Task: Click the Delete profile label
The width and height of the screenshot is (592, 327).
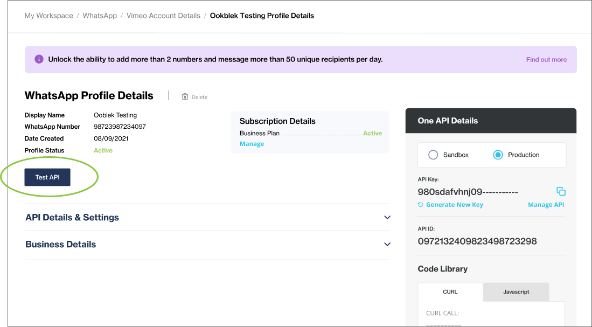Action: coord(199,97)
